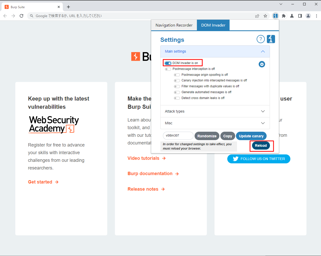
Task: Click the Follow us on Twitter button
Action: [259, 159]
